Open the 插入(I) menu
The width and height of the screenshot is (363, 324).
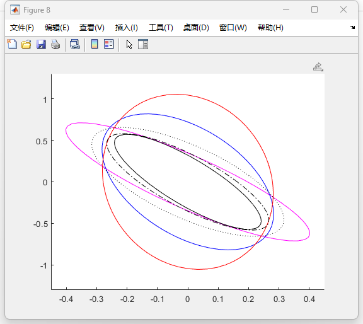point(127,28)
